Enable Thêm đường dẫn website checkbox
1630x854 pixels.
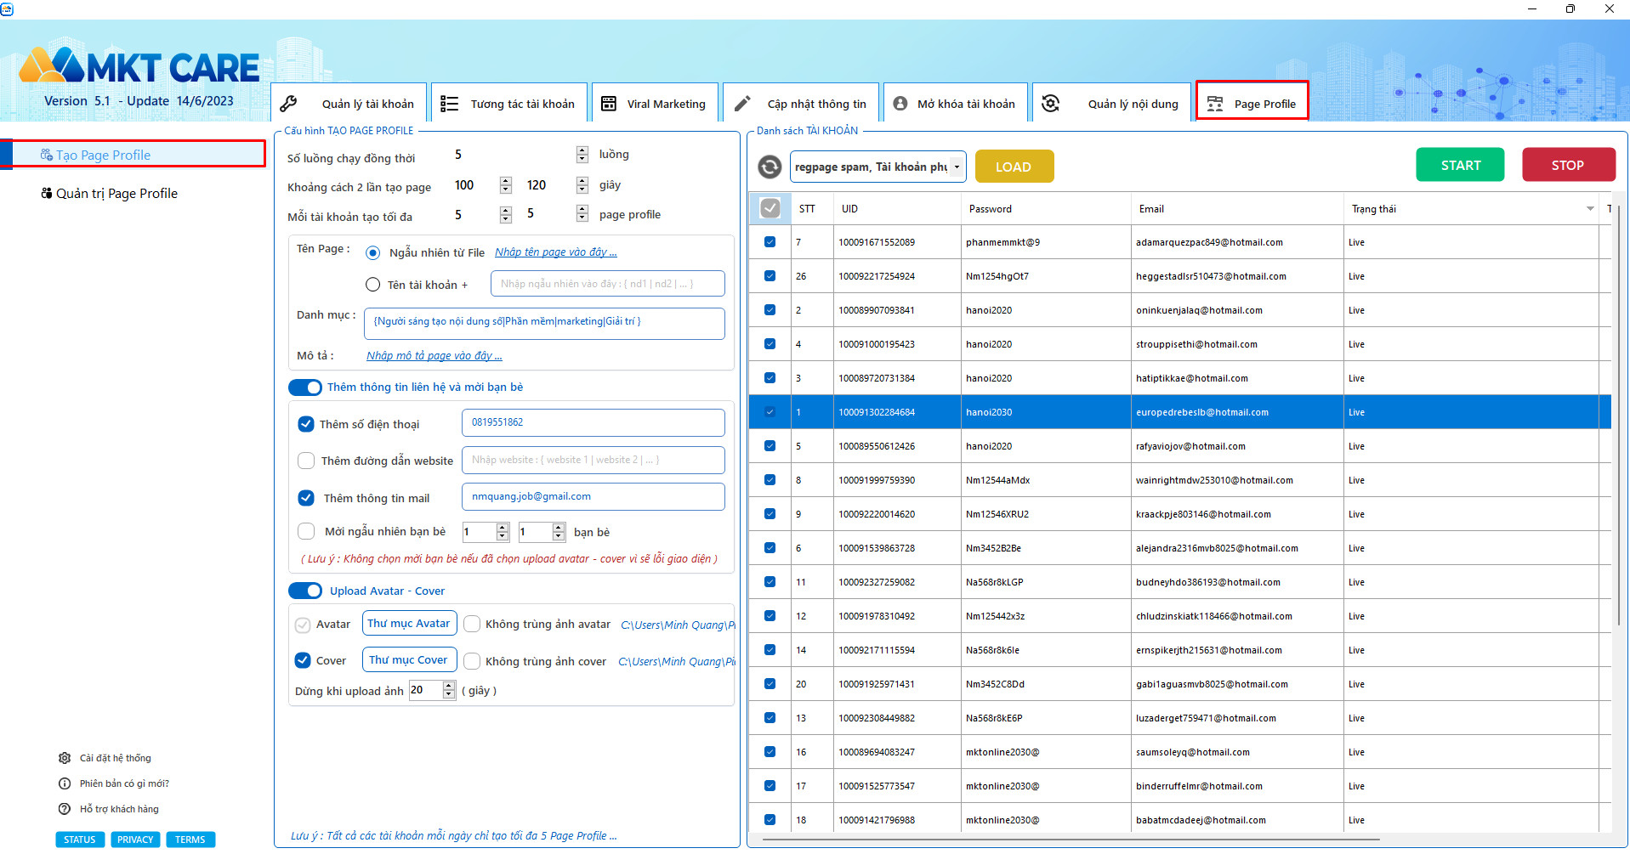tap(306, 461)
